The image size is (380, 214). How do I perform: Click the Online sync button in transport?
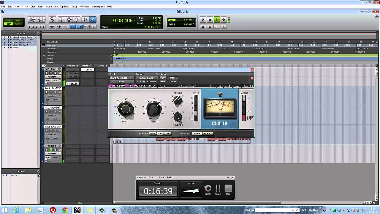click(x=203, y=20)
